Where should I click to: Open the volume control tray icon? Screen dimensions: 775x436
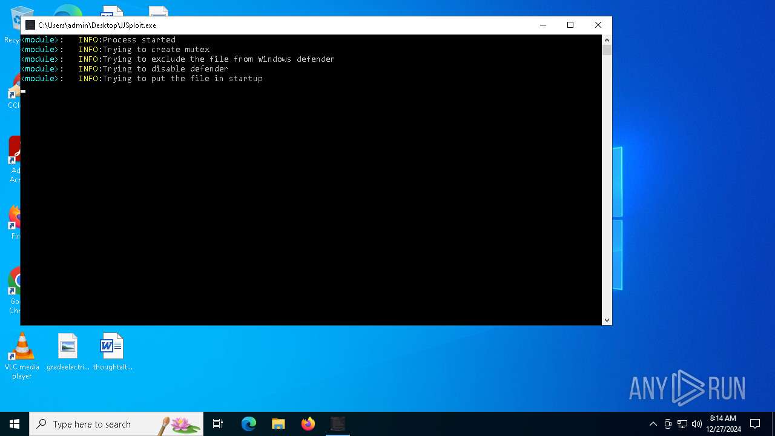pos(697,424)
